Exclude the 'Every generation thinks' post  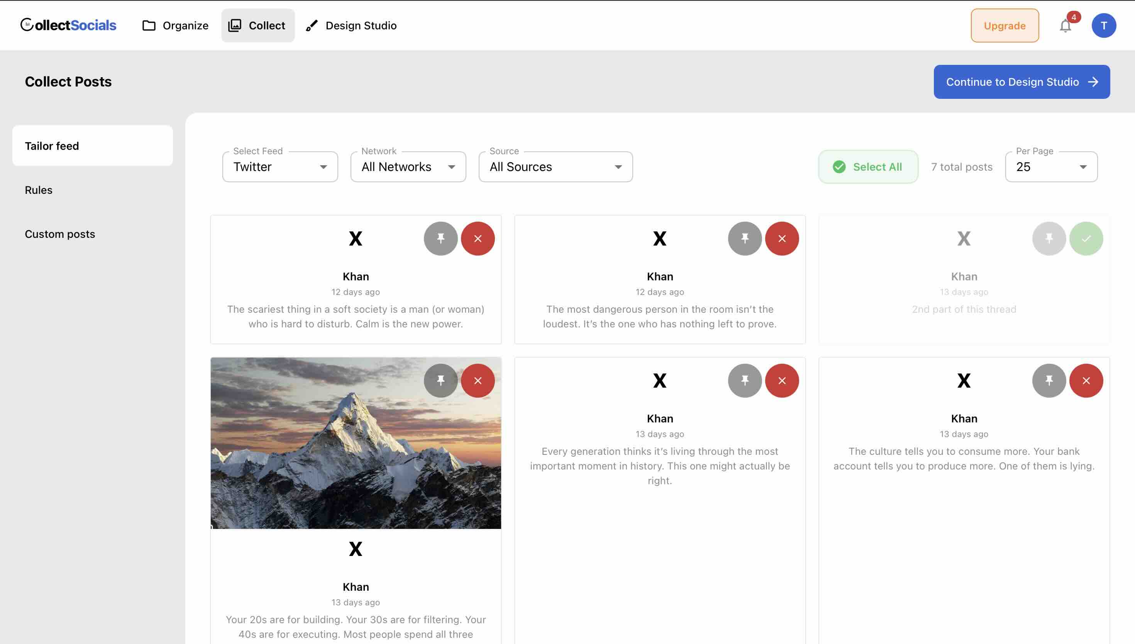(x=782, y=380)
